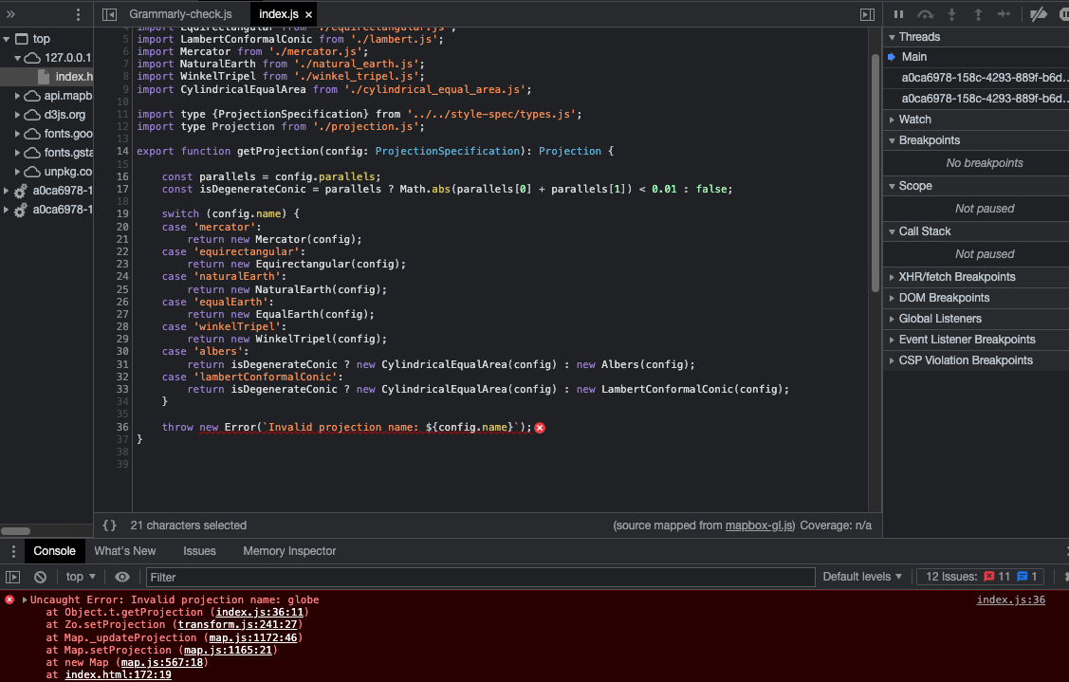This screenshot has width=1069, height=682.
Task: Step over next function call
Action: [x=925, y=14]
